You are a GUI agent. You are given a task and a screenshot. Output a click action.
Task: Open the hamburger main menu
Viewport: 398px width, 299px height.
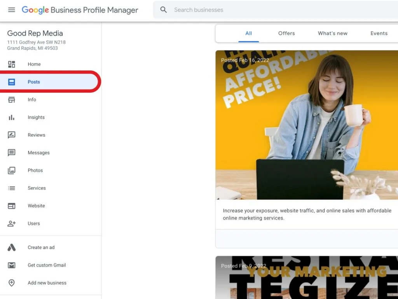point(11,10)
